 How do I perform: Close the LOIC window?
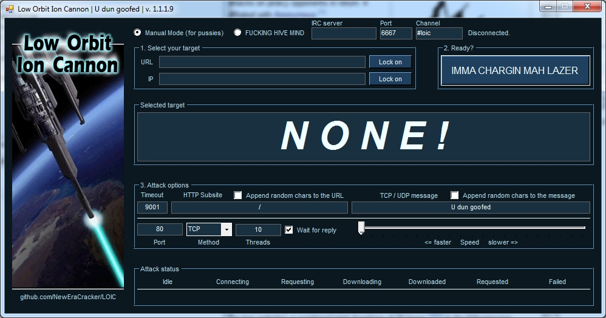tap(587, 7)
